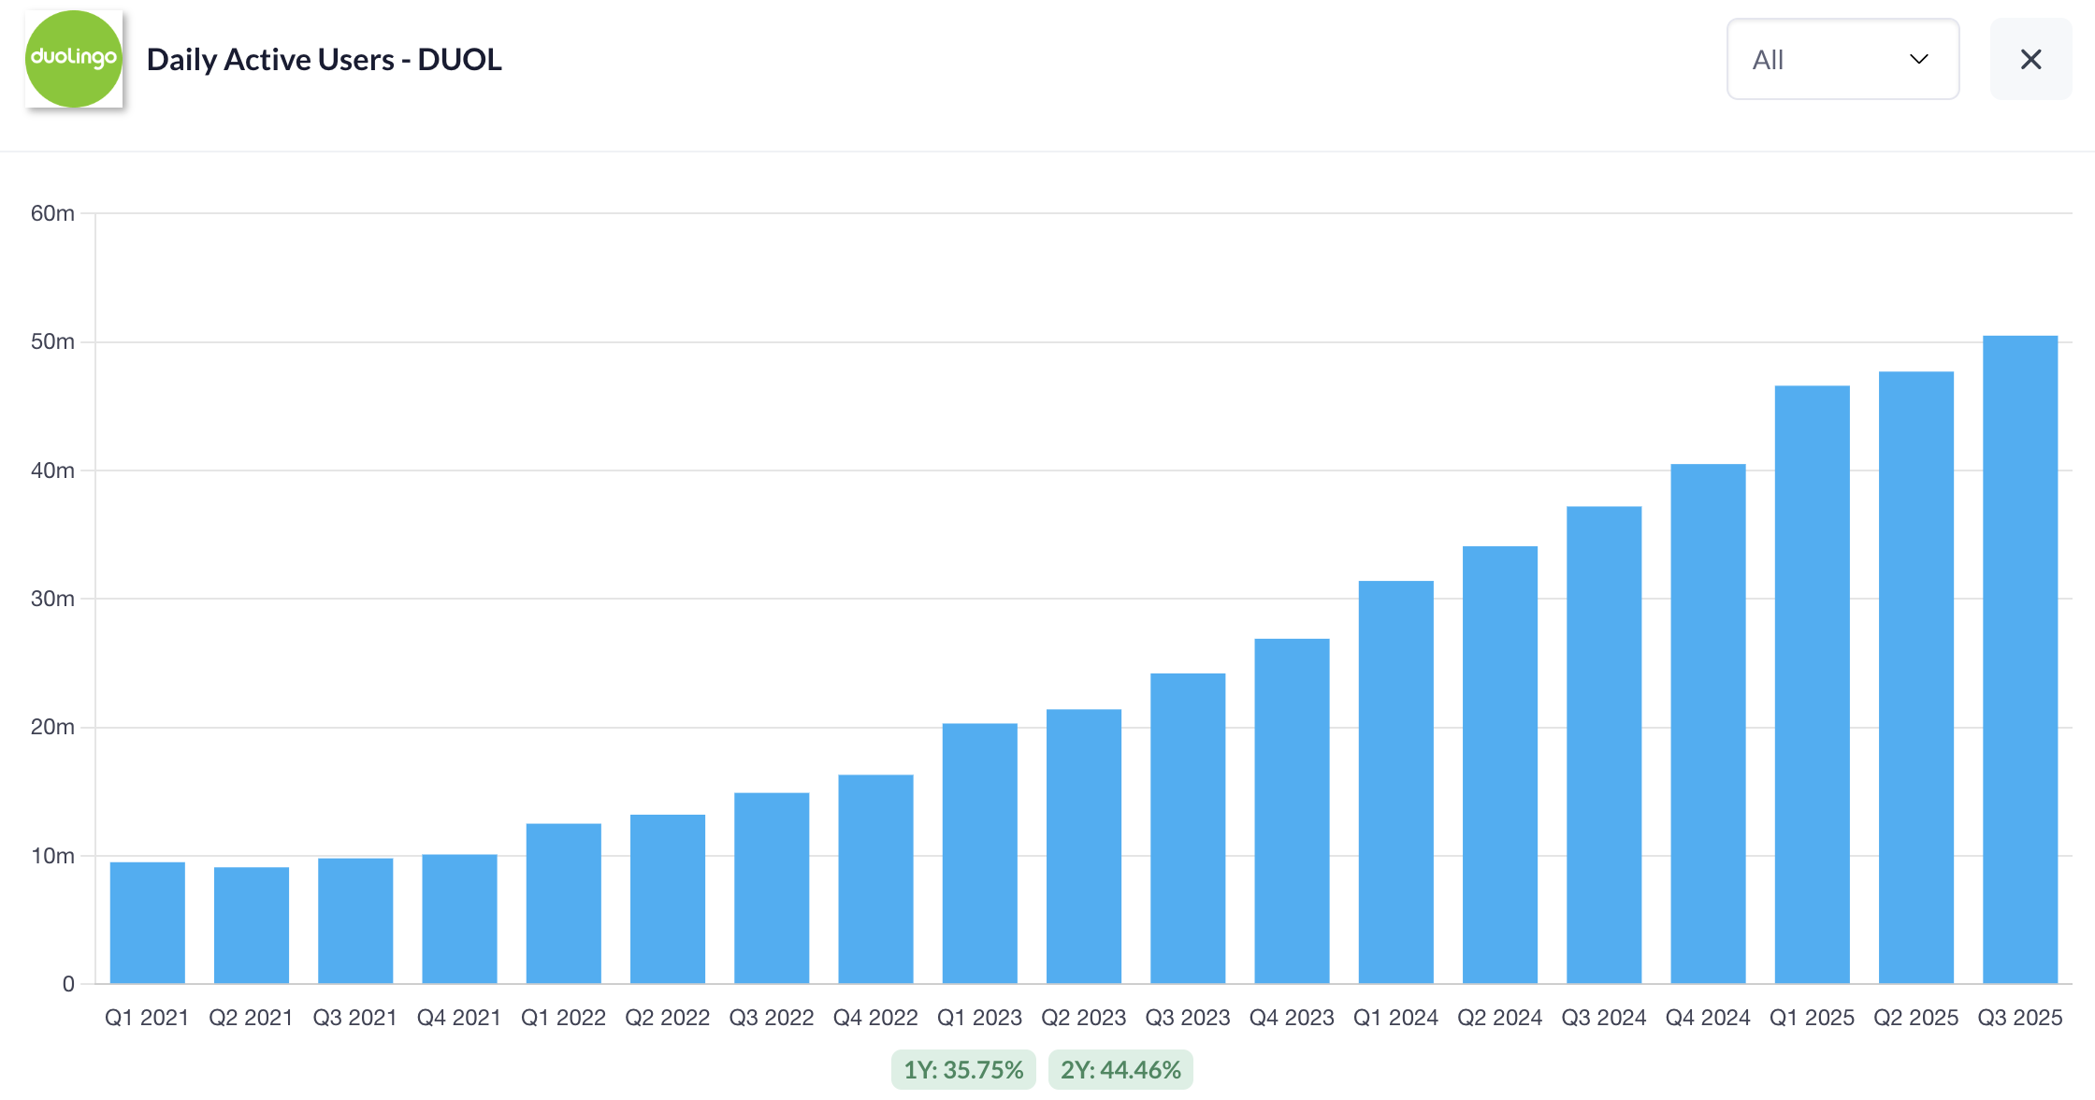Select the Q4 2022 bar
The image size is (2095, 1100).
tap(875, 879)
